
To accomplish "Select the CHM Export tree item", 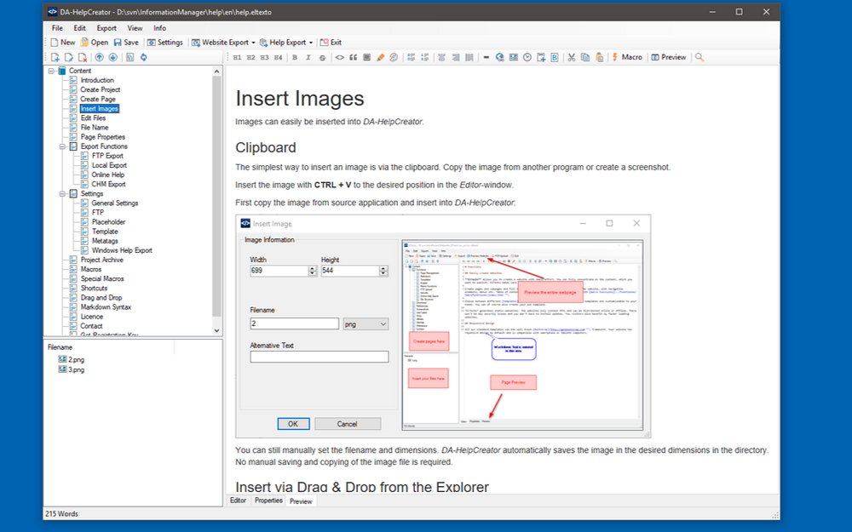I will pyautogui.click(x=109, y=184).
